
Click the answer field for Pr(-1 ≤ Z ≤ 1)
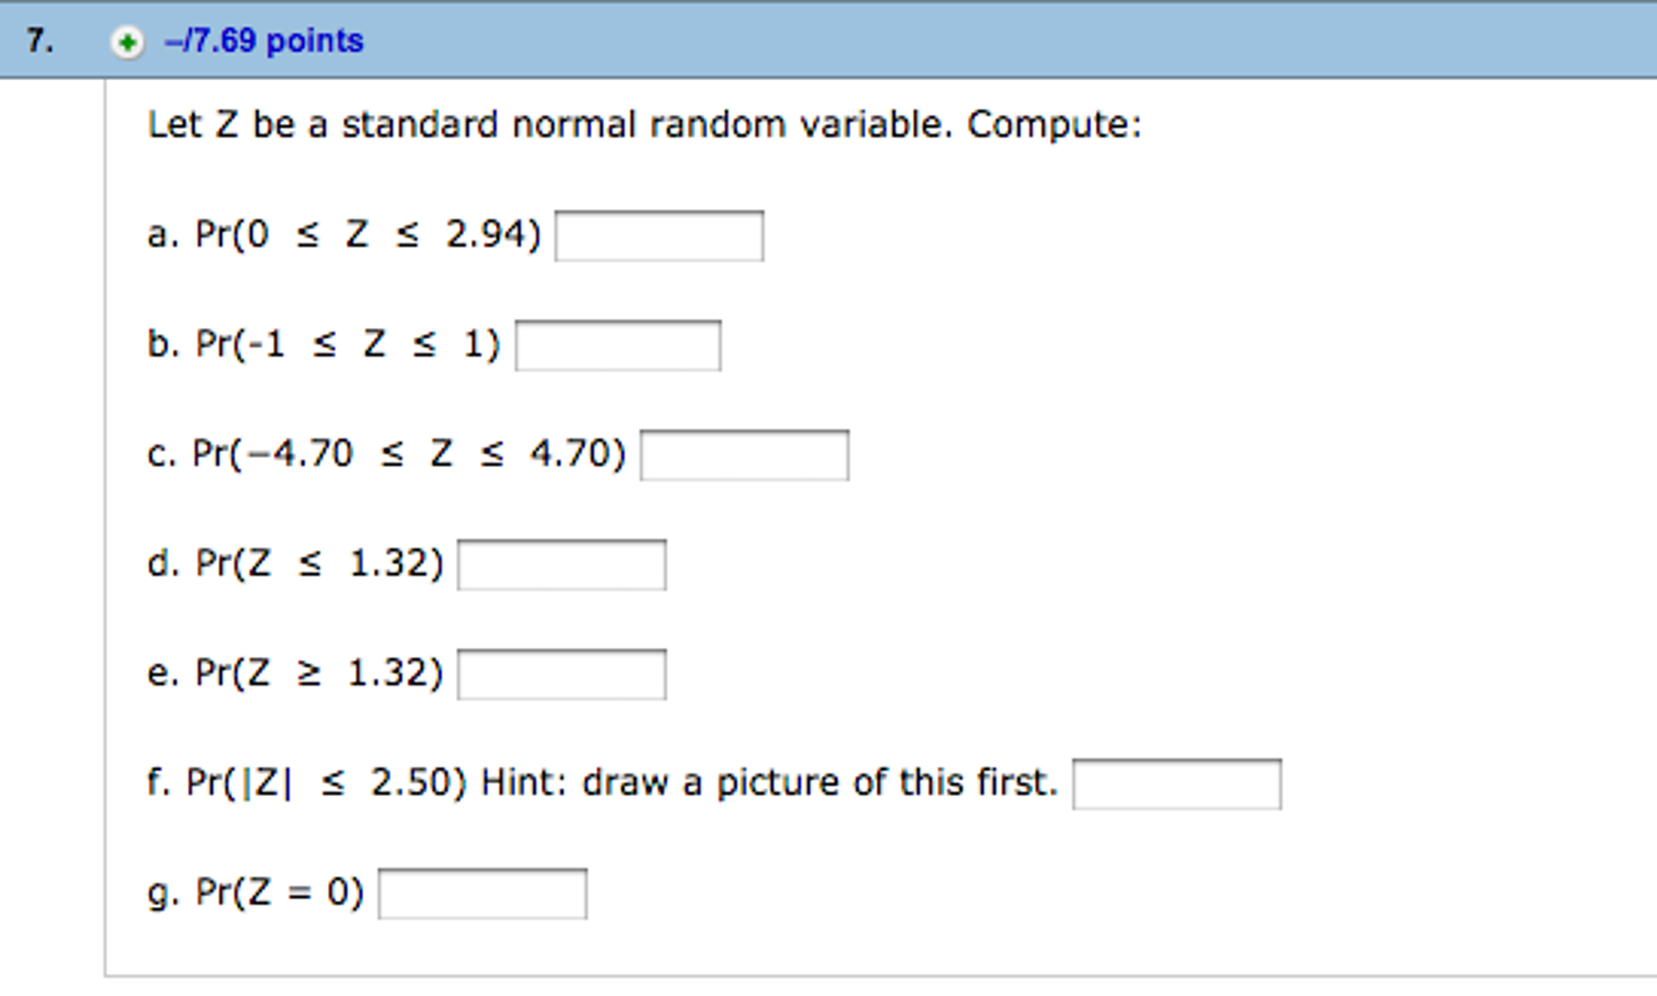(x=617, y=347)
